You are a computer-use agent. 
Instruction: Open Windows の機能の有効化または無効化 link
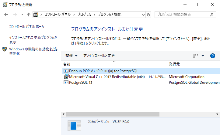point(33,51)
